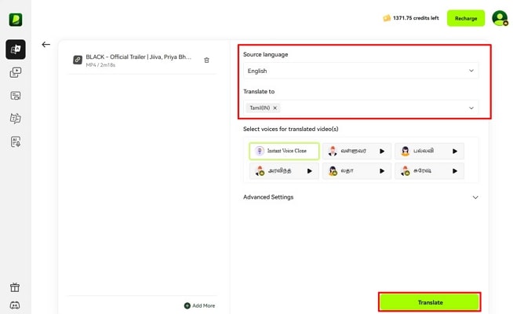Screen dimensions: 513x314
Task: Select the பல்லவி female voice
Action: [x=429, y=151]
